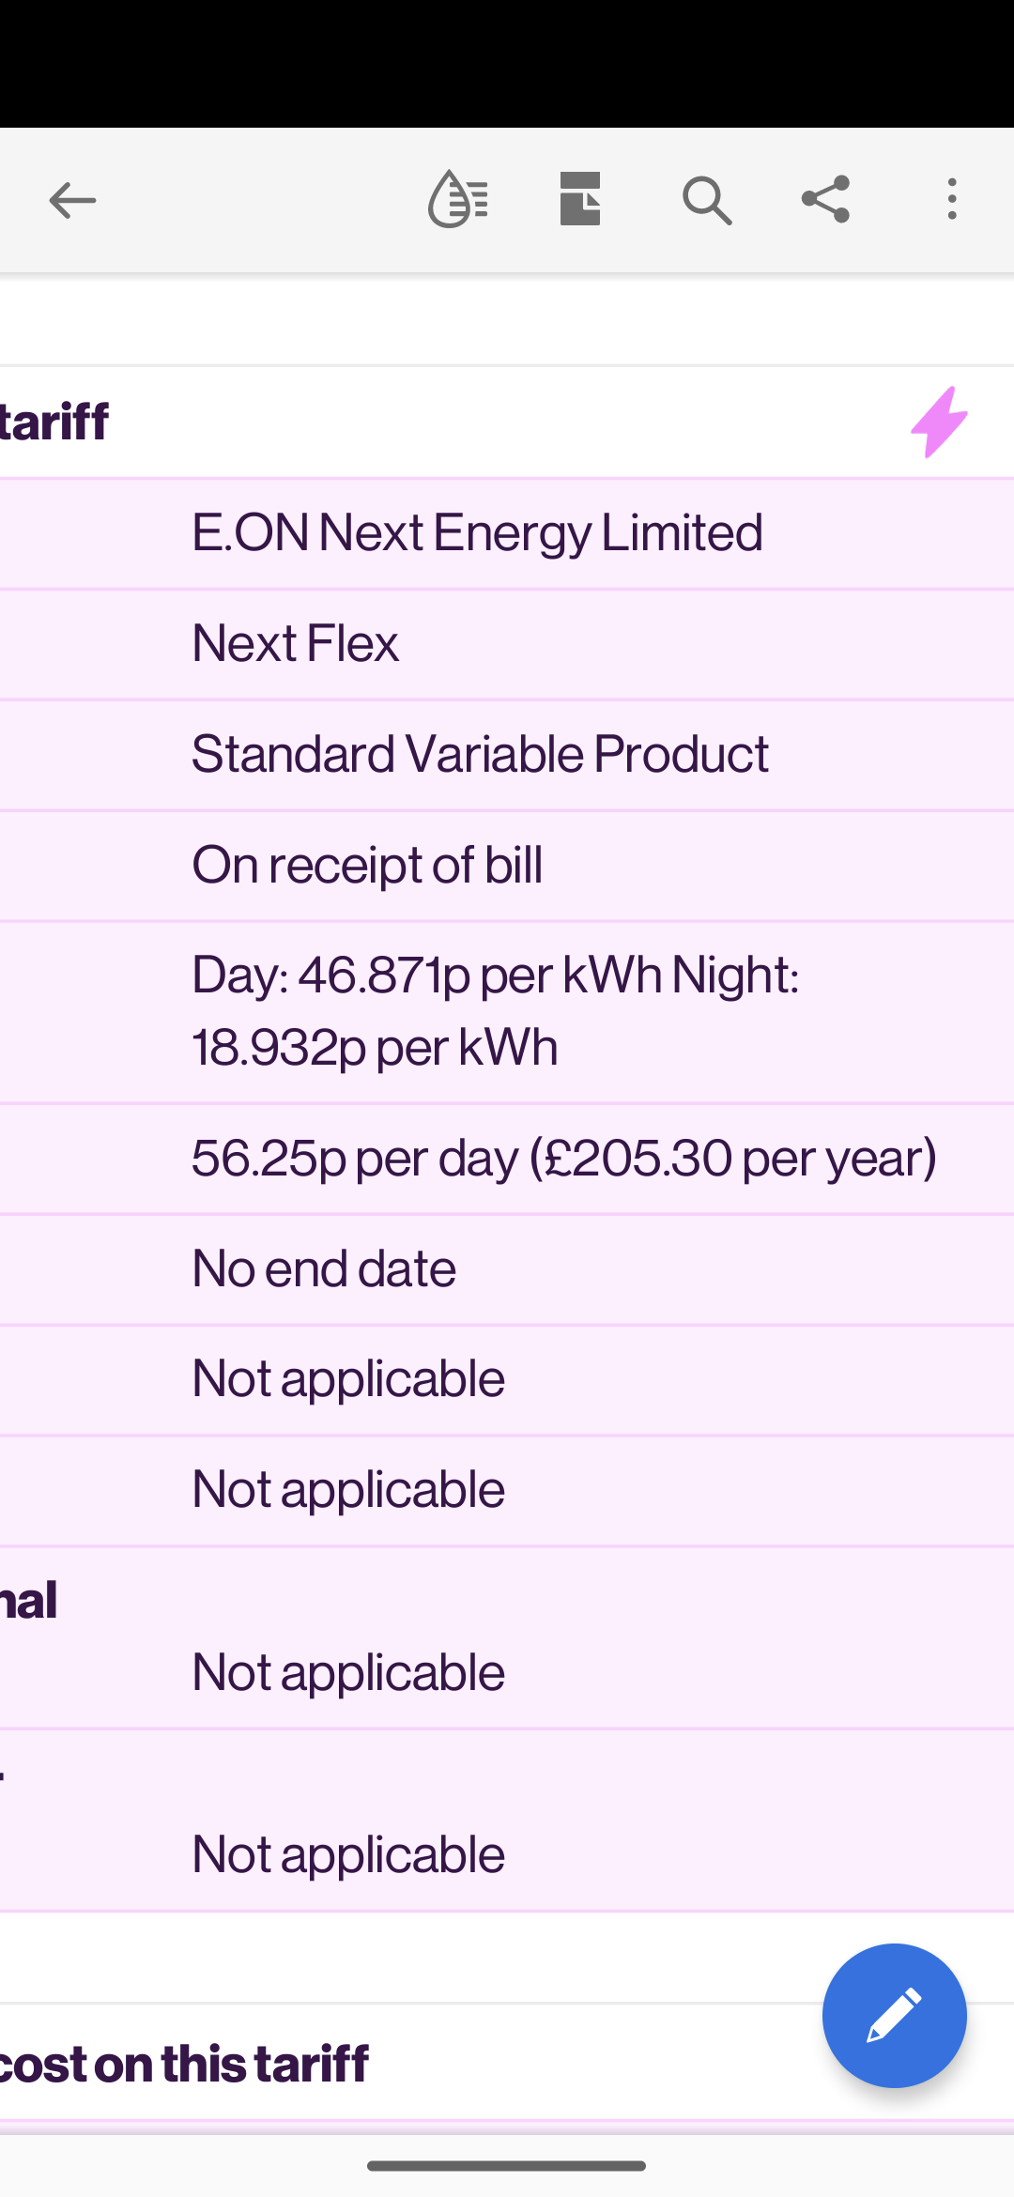1014x2197 pixels.
Task: Share this document
Action: coord(825,200)
